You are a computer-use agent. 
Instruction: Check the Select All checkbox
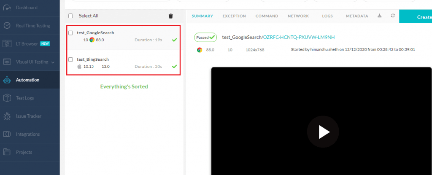point(70,16)
